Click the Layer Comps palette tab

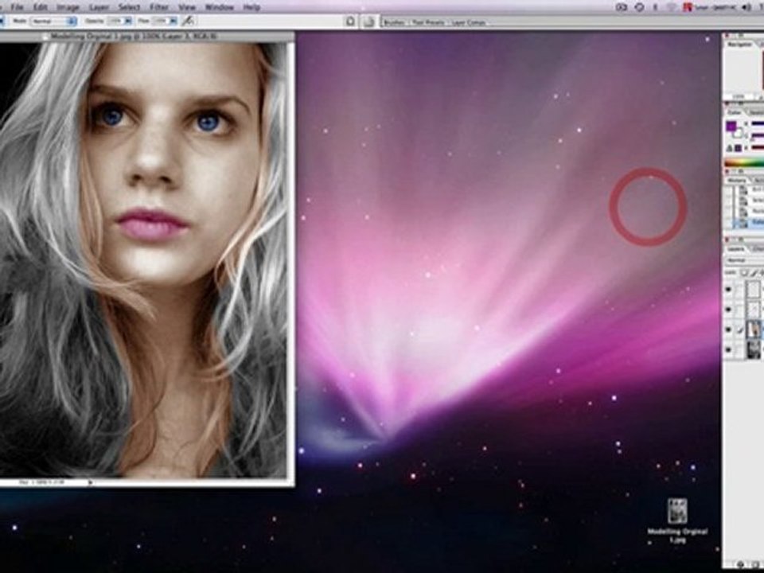tap(468, 22)
